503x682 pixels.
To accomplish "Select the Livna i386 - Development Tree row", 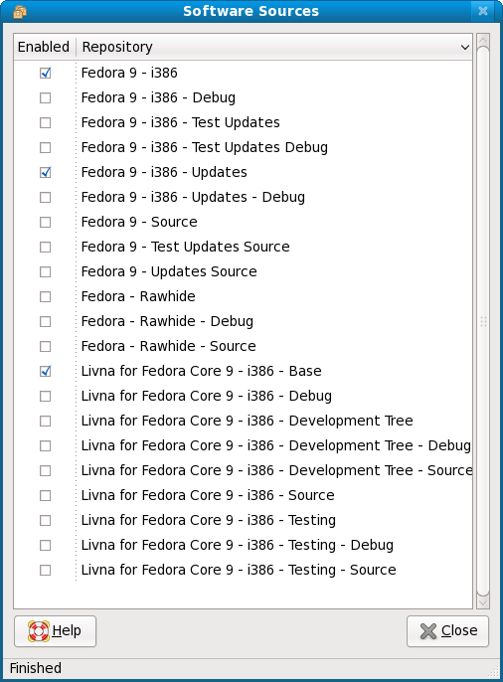I will (243, 421).
